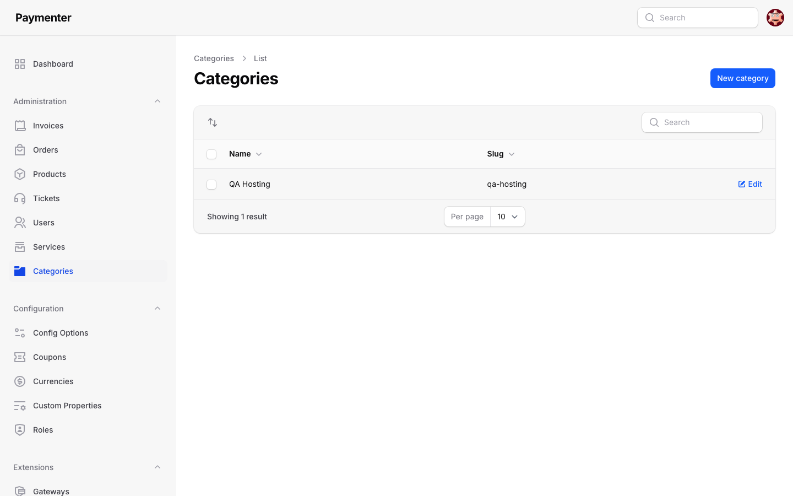Image resolution: width=793 pixels, height=496 pixels.
Task: Collapse the Configuration section
Action: pyautogui.click(x=157, y=309)
